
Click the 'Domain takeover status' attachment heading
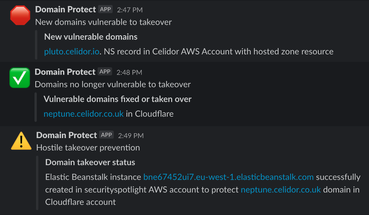(90, 162)
